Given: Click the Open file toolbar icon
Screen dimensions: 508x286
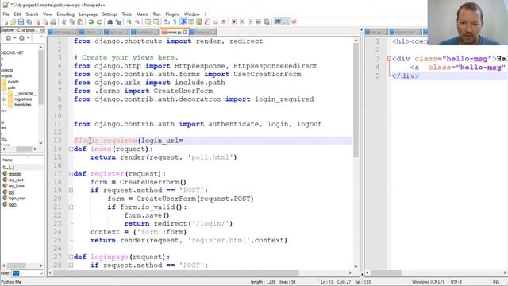Looking at the screenshot, I should (13, 21).
